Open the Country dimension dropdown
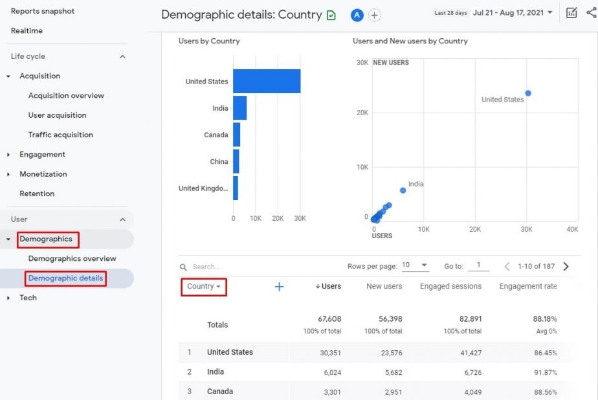Image resolution: width=598 pixels, height=400 pixels. point(203,286)
